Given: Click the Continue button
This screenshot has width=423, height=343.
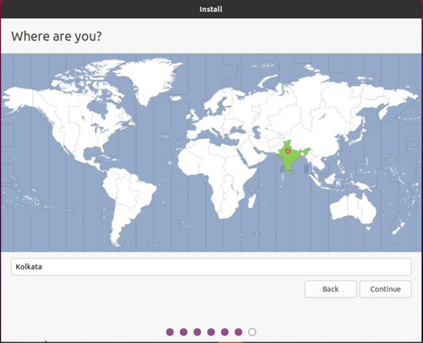Looking at the screenshot, I should click(385, 289).
